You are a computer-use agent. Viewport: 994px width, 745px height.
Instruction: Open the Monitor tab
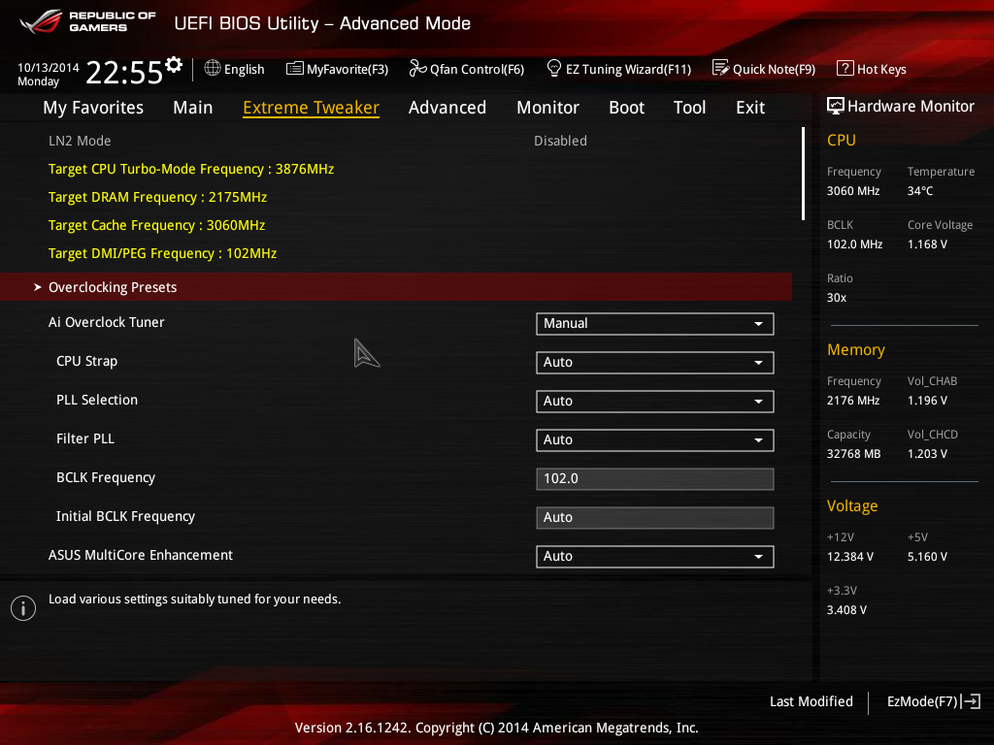[547, 108]
